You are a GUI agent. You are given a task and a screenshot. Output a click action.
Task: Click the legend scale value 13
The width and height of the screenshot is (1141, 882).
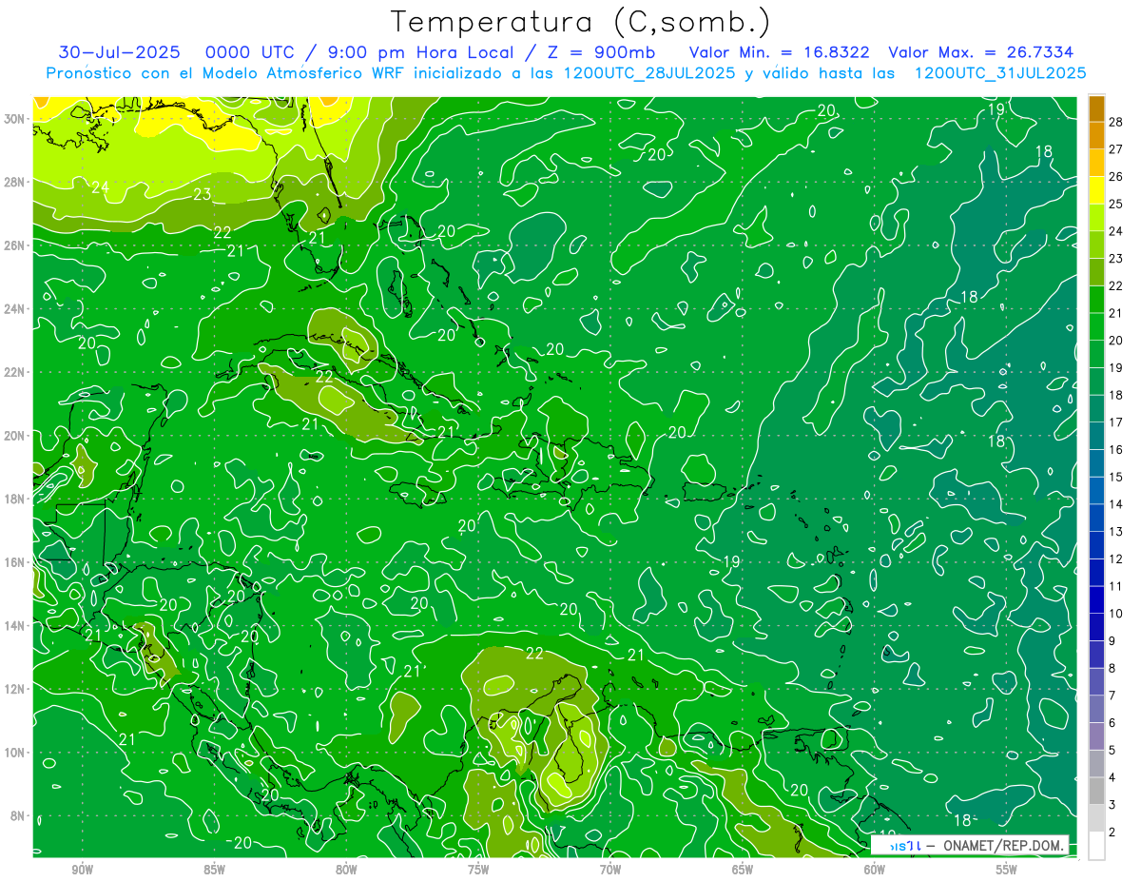pyautogui.click(x=1116, y=532)
